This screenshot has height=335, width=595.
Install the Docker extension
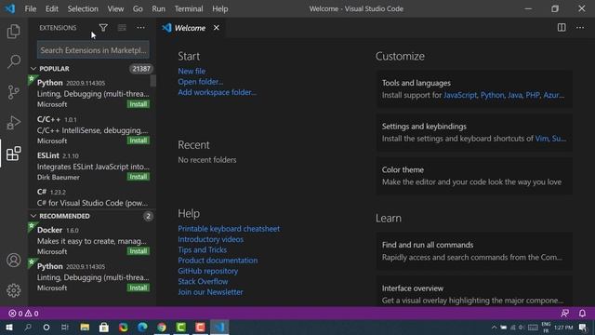click(139, 251)
